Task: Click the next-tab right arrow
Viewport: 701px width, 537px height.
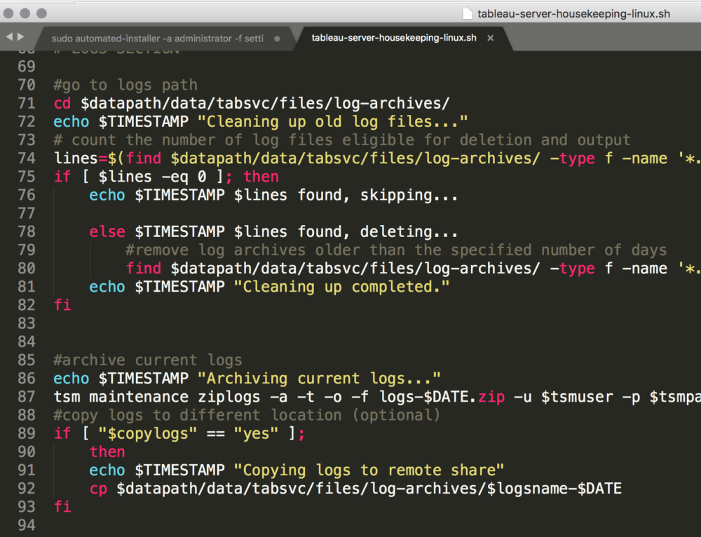Action: pyautogui.click(x=20, y=37)
